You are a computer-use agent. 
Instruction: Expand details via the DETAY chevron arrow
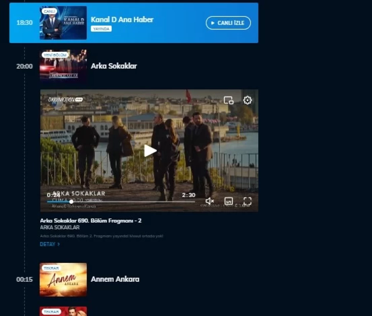pos(59,244)
